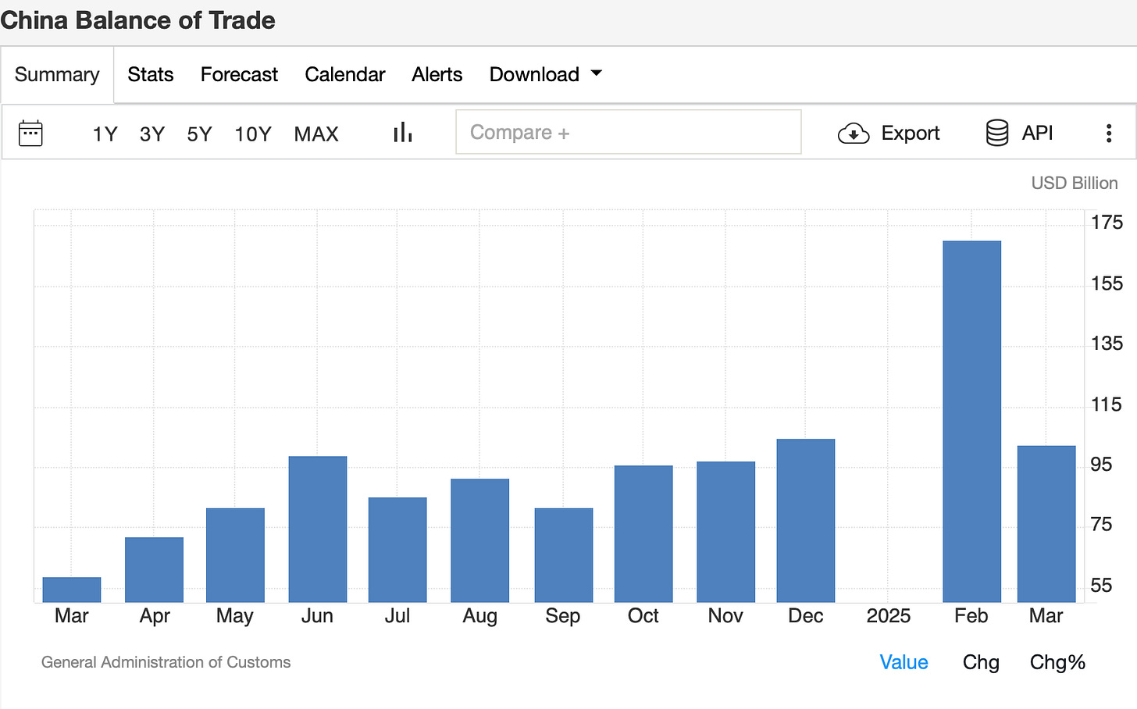The image size is (1137, 709).
Task: Select the MAX time range
Action: 316,134
